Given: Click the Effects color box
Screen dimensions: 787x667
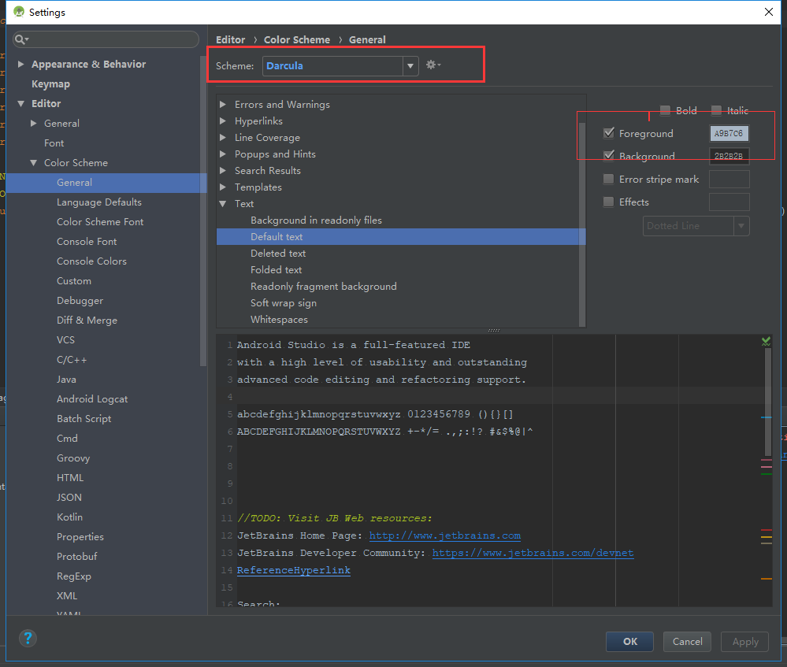Looking at the screenshot, I should [x=729, y=202].
